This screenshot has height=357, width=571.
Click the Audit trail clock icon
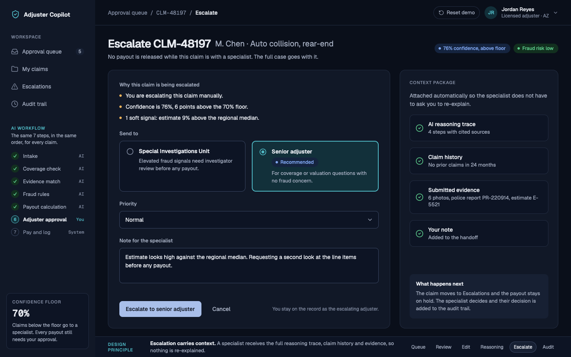[15, 104]
